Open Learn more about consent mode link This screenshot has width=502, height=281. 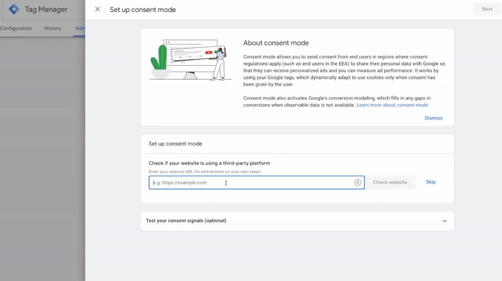pyautogui.click(x=392, y=105)
